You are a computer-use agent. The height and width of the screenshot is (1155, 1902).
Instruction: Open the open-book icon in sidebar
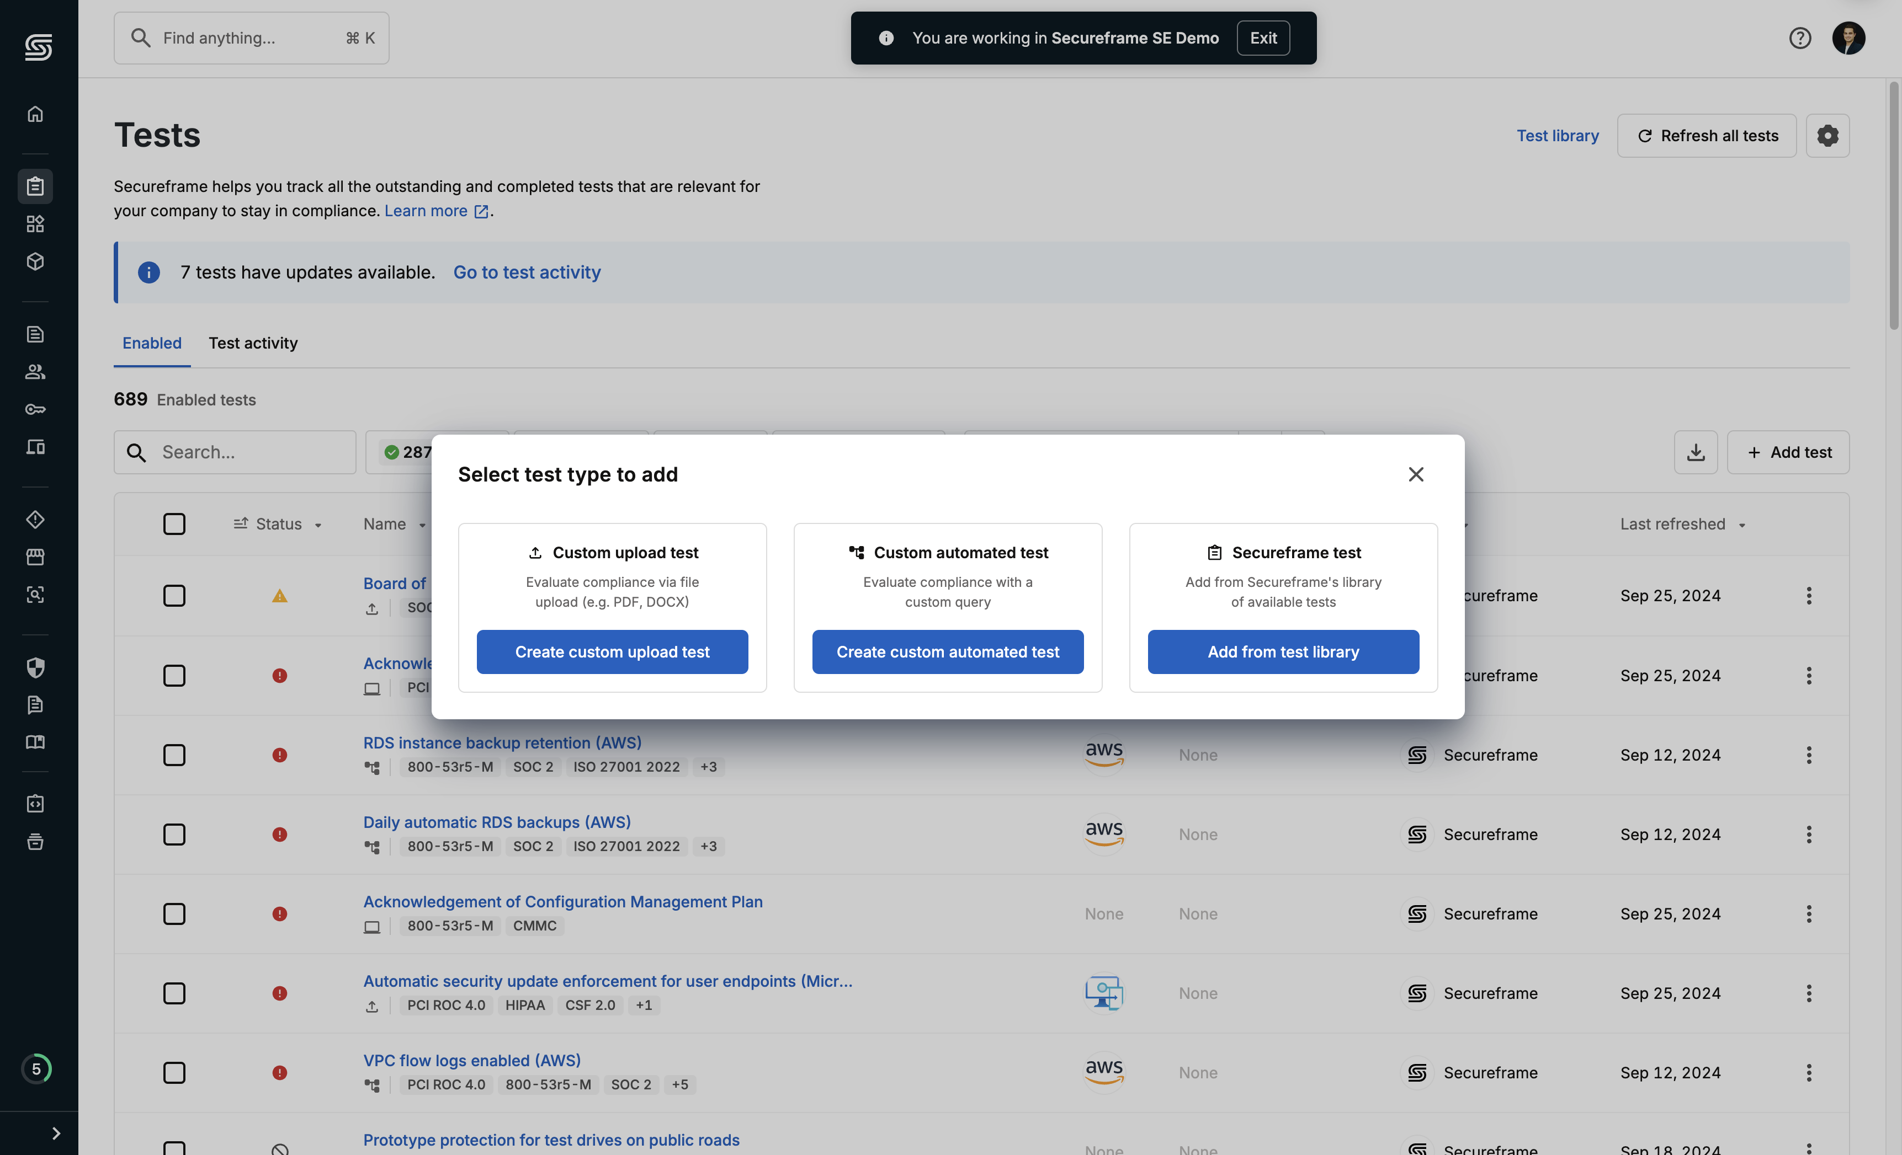35,742
